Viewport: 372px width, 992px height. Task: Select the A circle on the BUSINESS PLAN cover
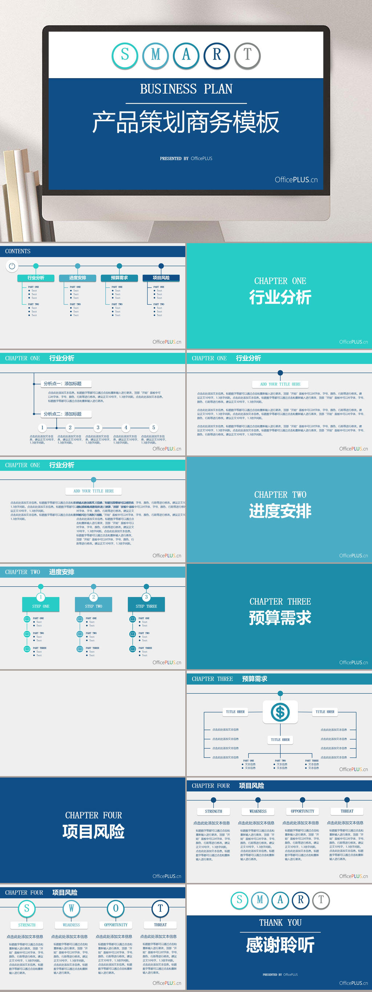click(186, 56)
